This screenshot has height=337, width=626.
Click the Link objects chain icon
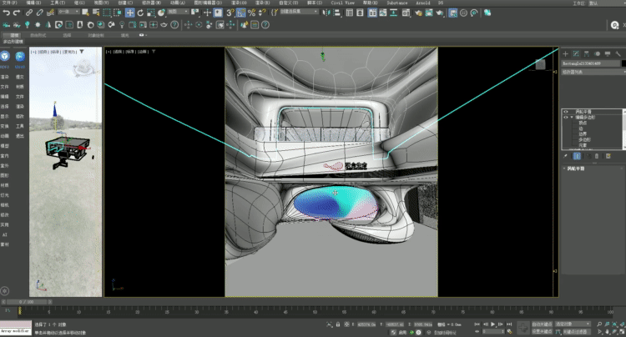coord(28,13)
